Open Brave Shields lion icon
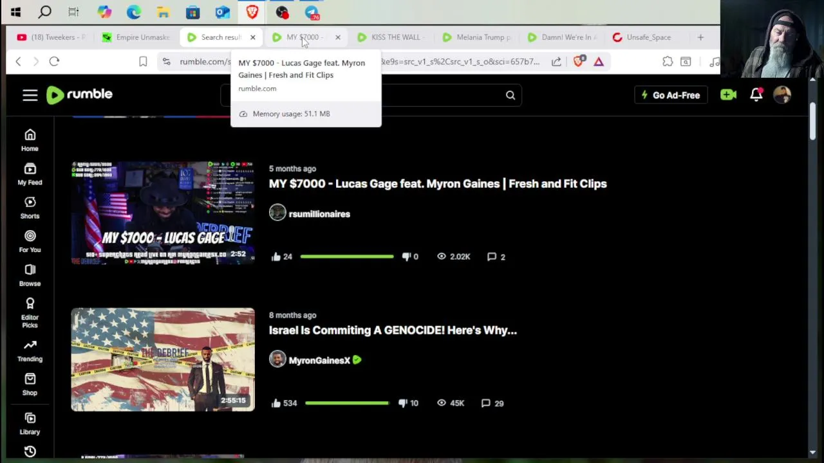Image resolution: width=824 pixels, height=463 pixels. [578, 62]
